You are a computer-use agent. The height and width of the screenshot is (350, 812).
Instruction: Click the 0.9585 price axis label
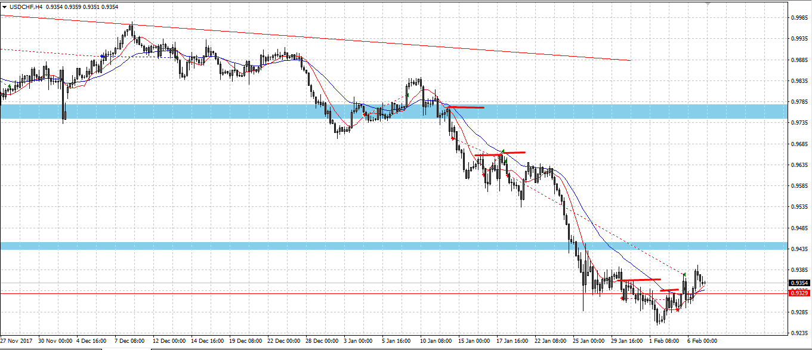tap(799, 186)
